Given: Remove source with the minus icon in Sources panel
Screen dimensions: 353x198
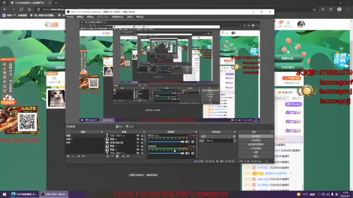Looking at the screenshot, I should tap(113, 156).
